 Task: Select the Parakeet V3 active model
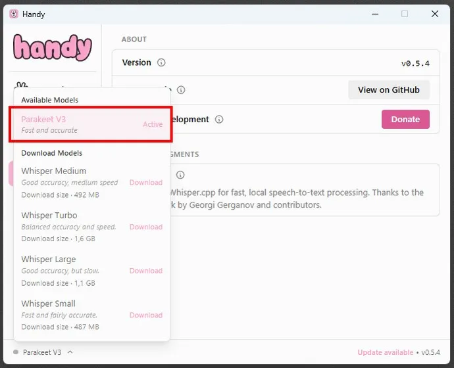click(91, 124)
